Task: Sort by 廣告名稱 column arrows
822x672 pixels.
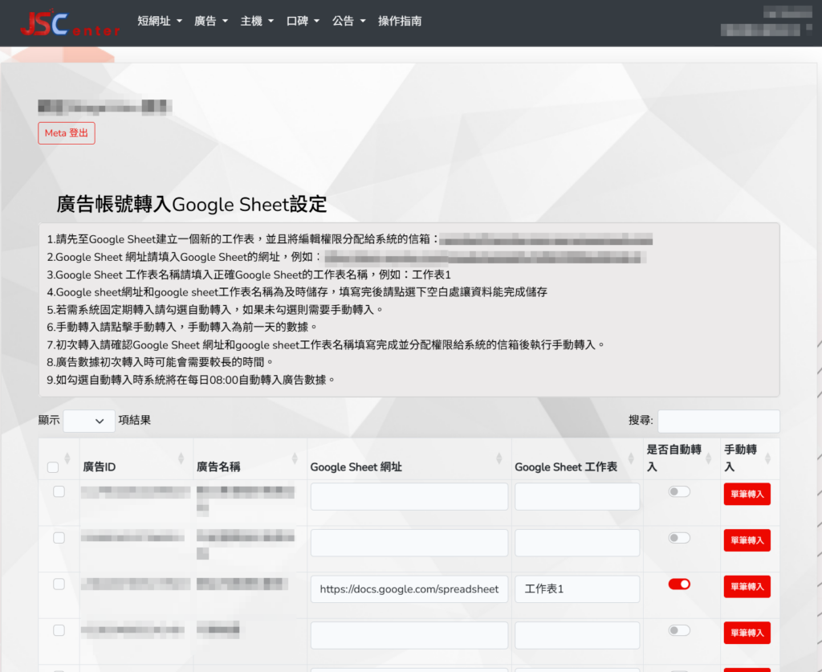Action: 294,458
